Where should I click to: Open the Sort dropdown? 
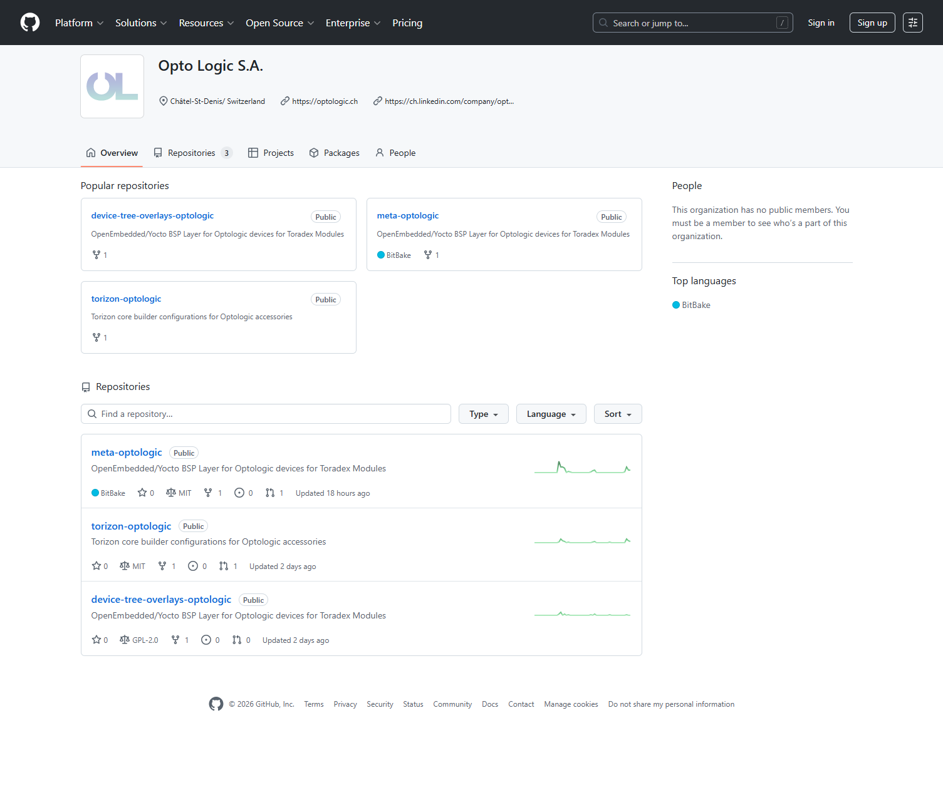pos(618,414)
